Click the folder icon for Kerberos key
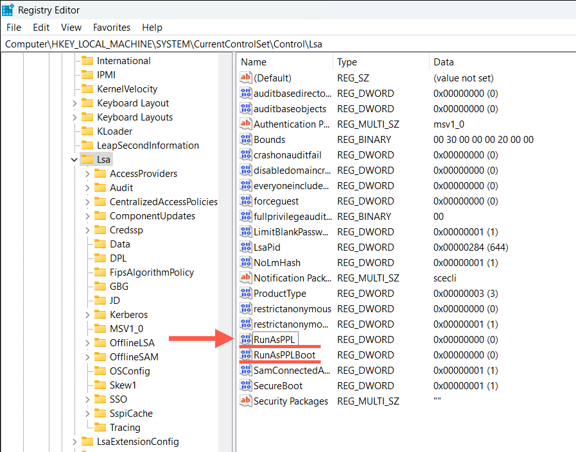 [x=100, y=314]
